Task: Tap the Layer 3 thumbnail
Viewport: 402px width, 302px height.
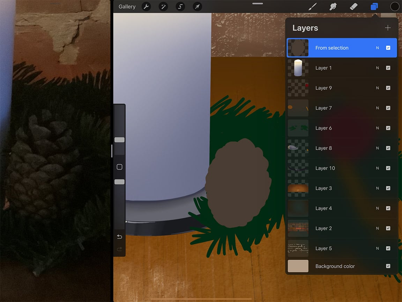Action: pyautogui.click(x=298, y=188)
